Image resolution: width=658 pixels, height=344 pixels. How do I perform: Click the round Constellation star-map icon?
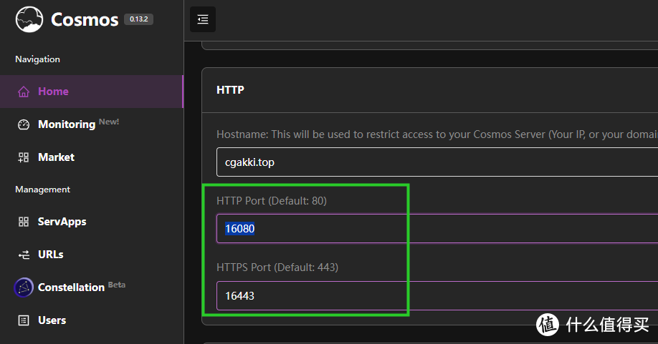24,288
